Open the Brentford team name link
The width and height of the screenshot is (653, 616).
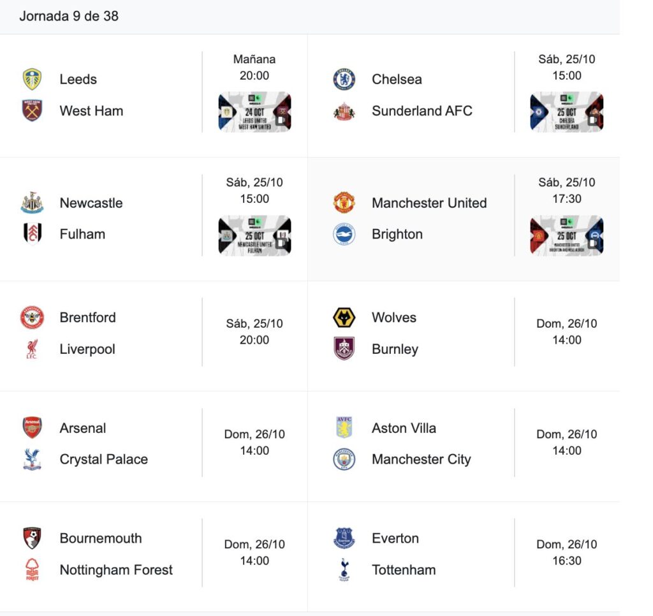click(x=87, y=317)
